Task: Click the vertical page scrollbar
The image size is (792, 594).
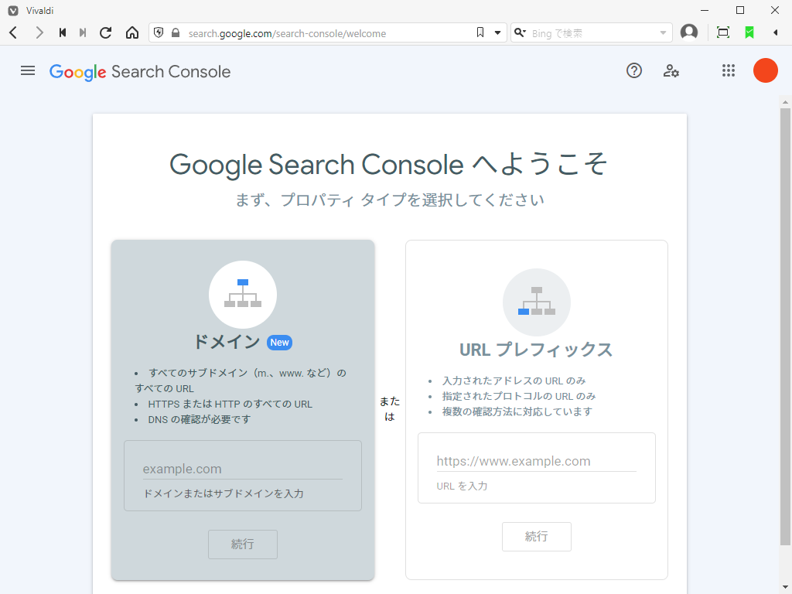Action: 785,327
